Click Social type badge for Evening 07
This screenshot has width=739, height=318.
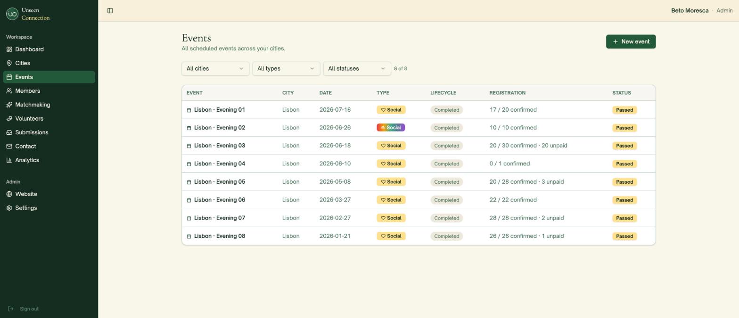[391, 218]
